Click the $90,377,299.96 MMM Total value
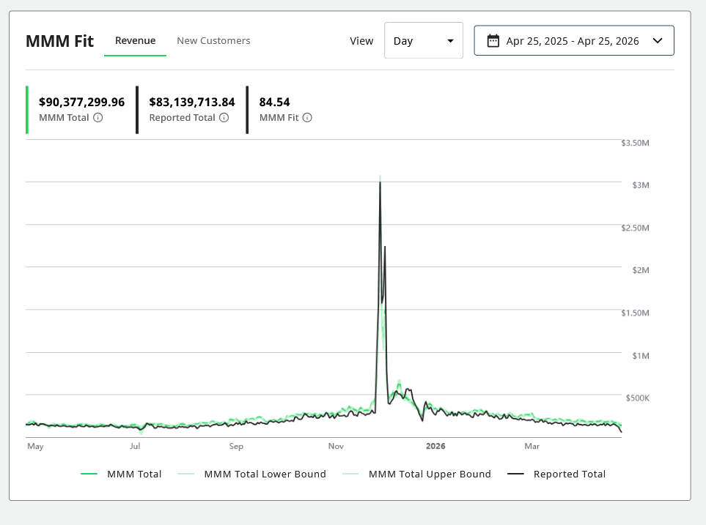Viewport: 706px width, 525px height. (81, 102)
